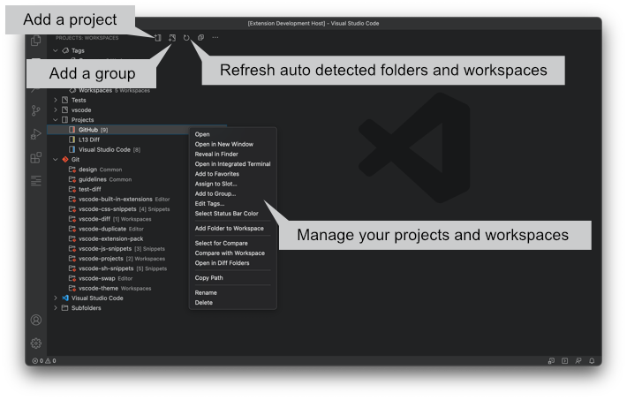Collapse the Tags section chevron
627x400 pixels.
56,51
